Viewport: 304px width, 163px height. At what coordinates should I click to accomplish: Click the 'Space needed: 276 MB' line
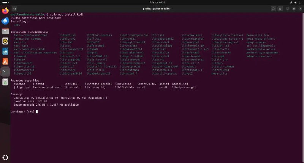[46, 105]
